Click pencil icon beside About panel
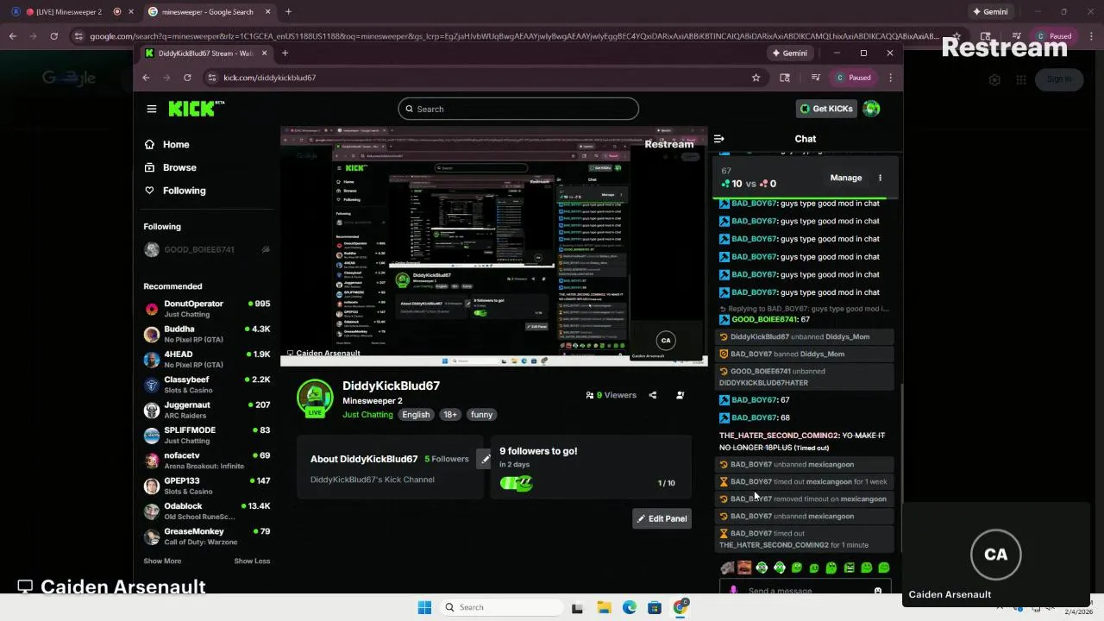 coord(486,459)
